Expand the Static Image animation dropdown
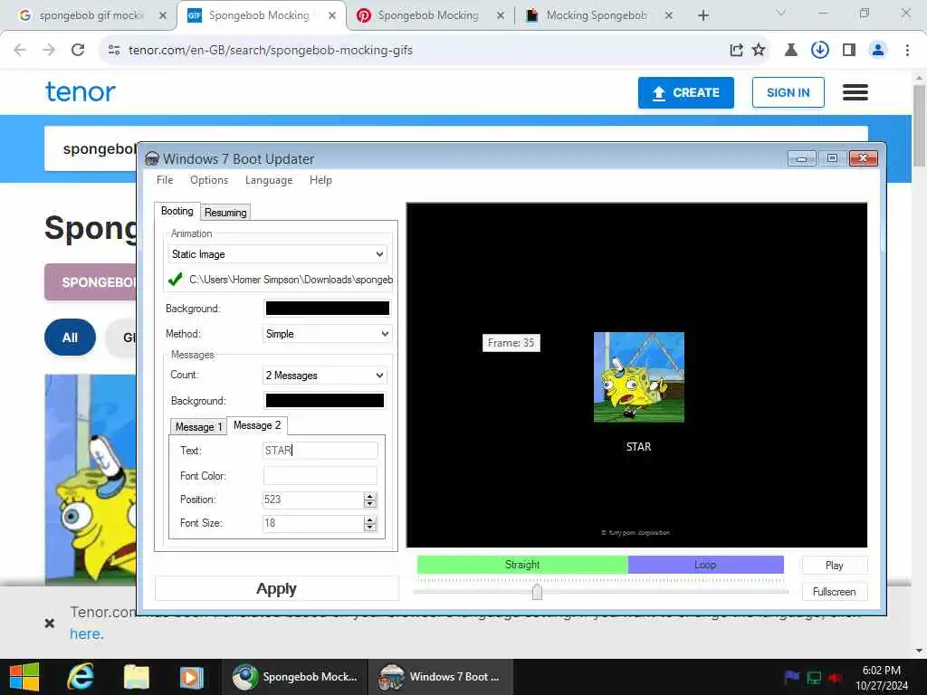The height and width of the screenshot is (695, 927). (277, 254)
